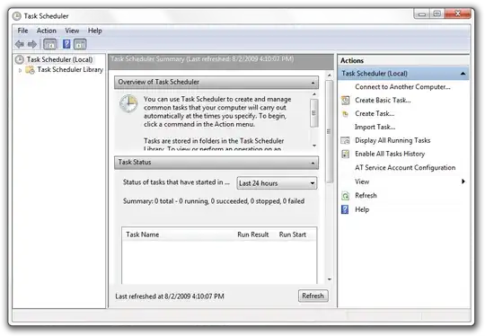
Task: Open the Action menu
Action: pyautogui.click(x=47, y=31)
